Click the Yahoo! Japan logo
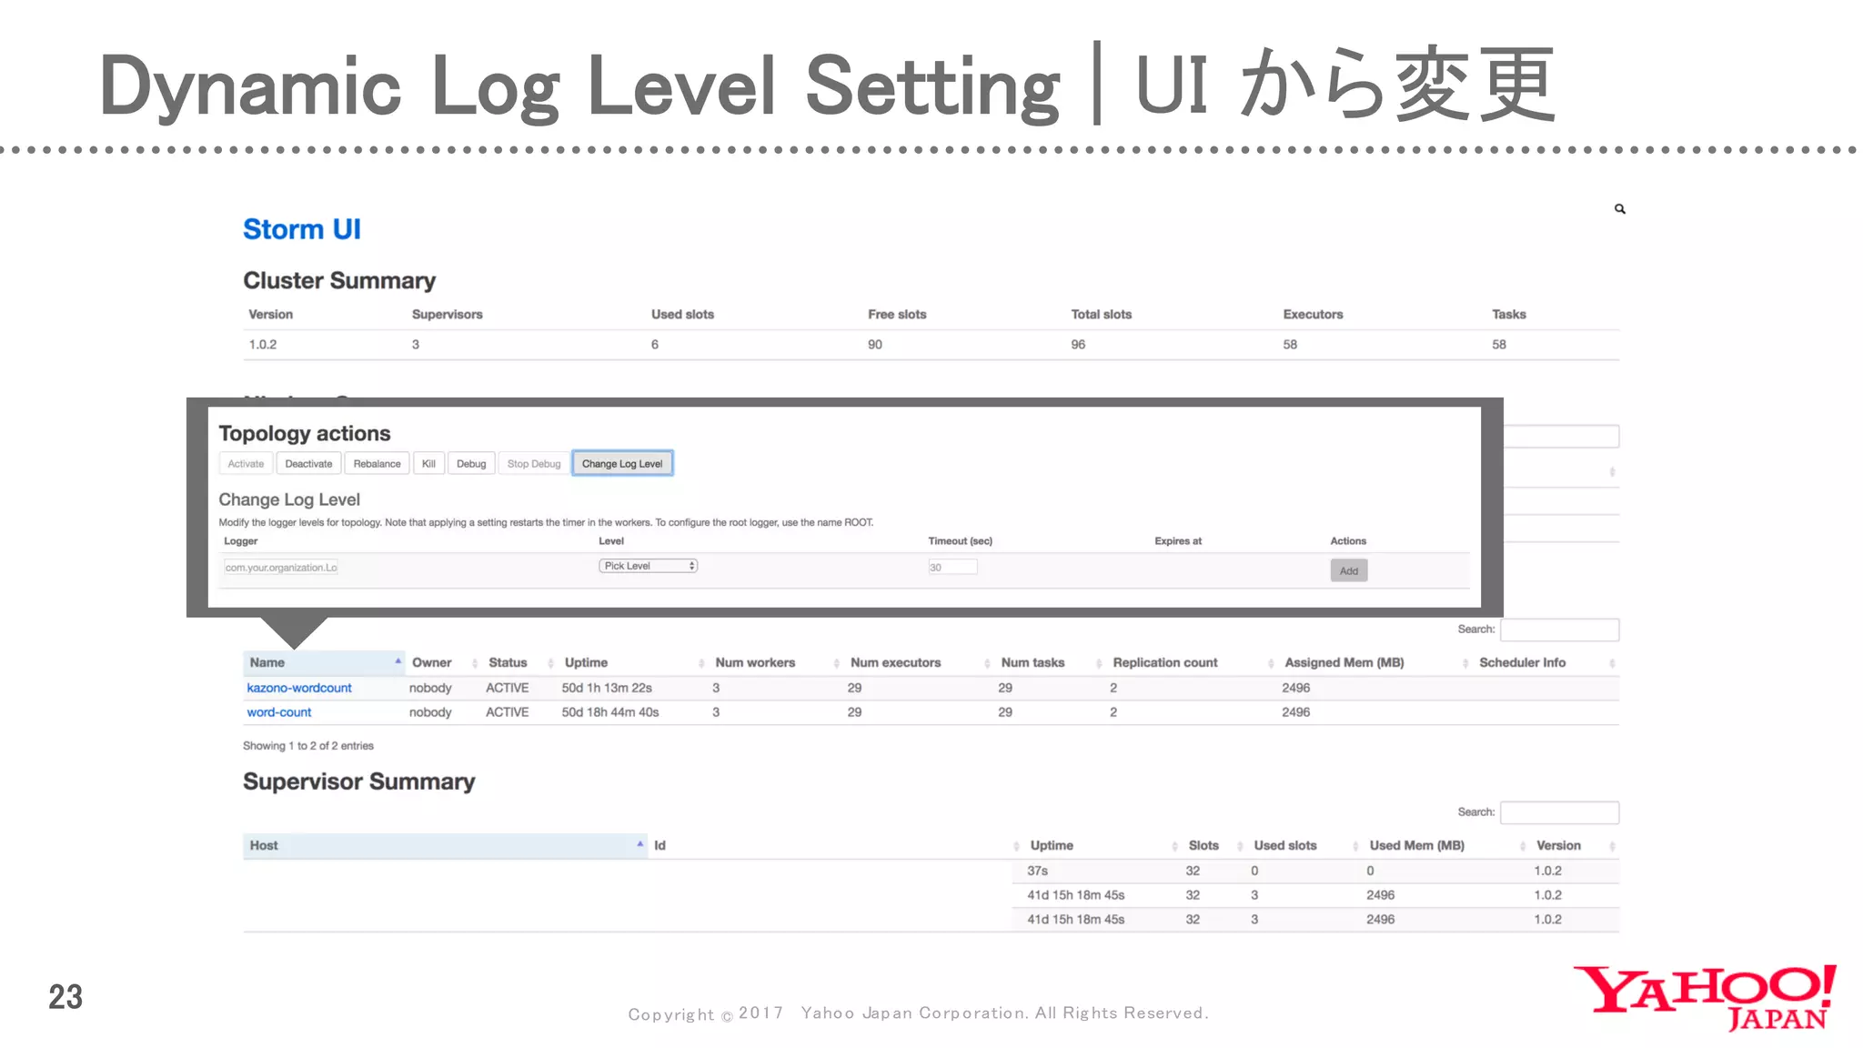The image size is (1863, 1048). pos(1705,998)
